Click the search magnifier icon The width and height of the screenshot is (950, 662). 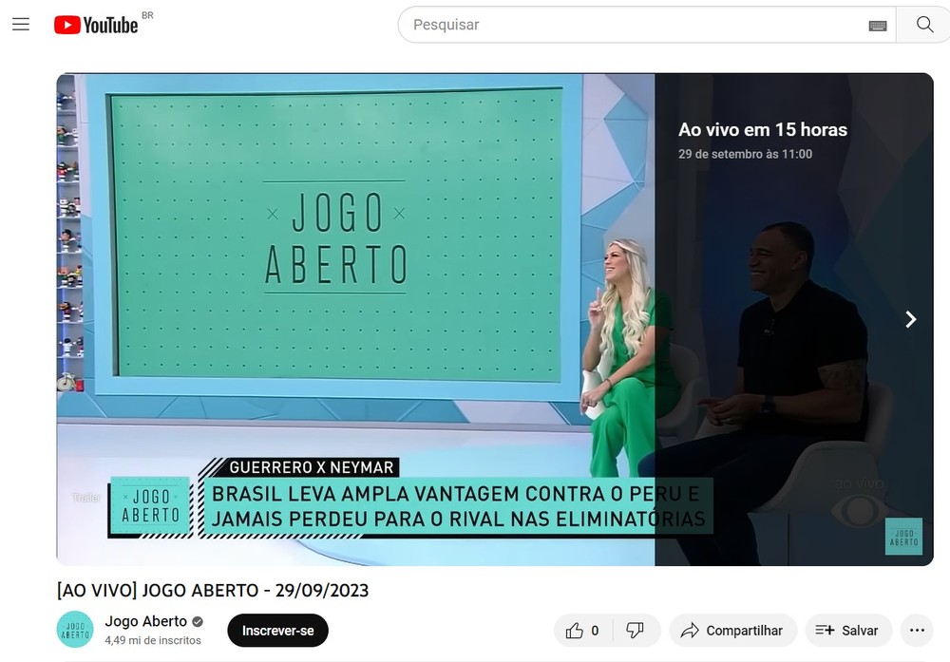pyautogui.click(x=922, y=24)
